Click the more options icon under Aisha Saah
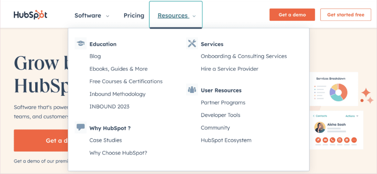This screenshot has height=174, width=377. click(x=354, y=140)
